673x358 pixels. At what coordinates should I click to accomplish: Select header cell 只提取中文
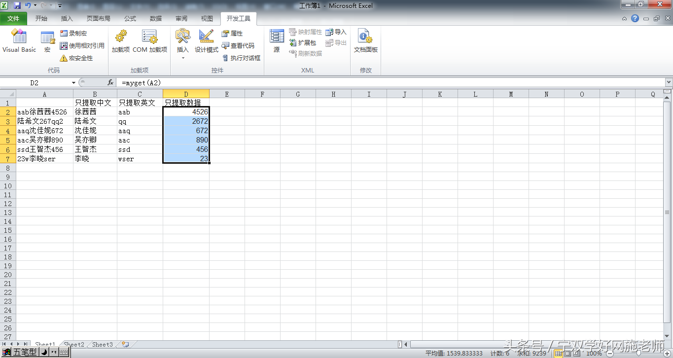95,103
